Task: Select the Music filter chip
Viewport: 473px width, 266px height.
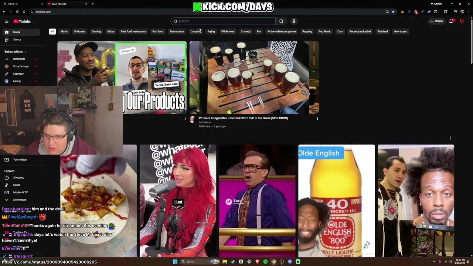Action: 64,31
